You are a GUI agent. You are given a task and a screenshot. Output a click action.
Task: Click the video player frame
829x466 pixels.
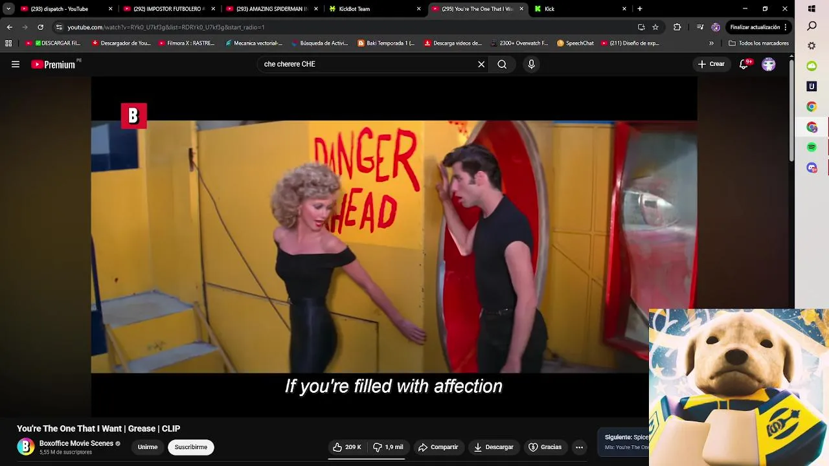coord(394,247)
